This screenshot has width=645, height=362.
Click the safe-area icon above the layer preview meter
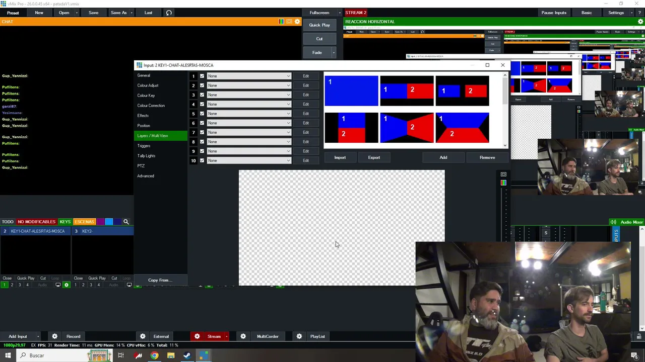tap(503, 174)
